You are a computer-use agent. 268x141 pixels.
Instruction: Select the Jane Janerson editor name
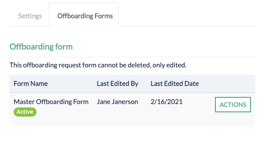click(117, 102)
